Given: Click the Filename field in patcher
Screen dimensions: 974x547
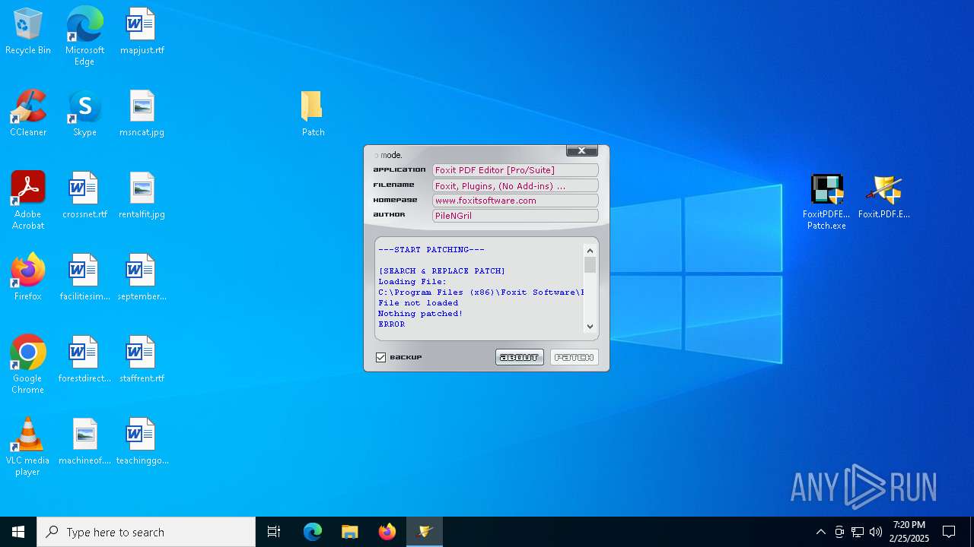Looking at the screenshot, I should [515, 185].
